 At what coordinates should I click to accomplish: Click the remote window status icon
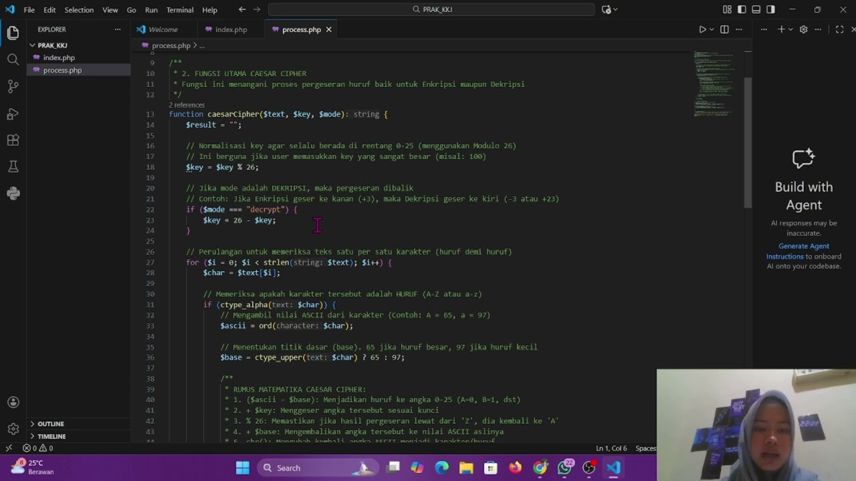[x=9, y=448]
